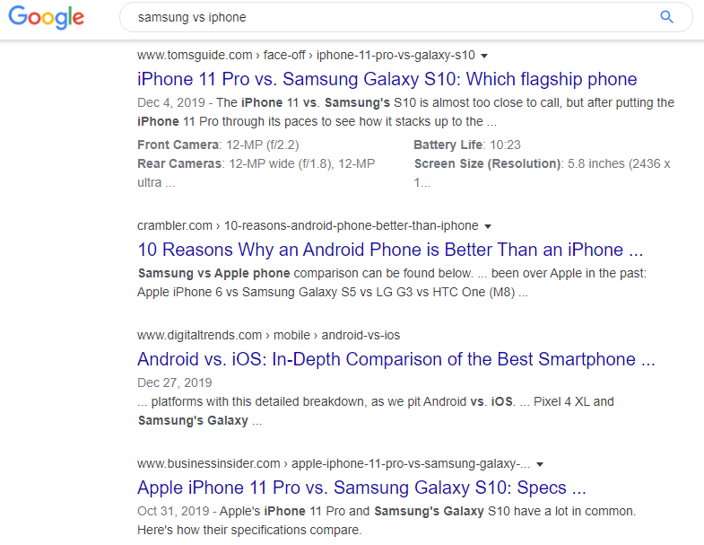Image resolution: width=704 pixels, height=545 pixels.
Task: Click the "Front Camera" spec label
Action: pos(178,145)
